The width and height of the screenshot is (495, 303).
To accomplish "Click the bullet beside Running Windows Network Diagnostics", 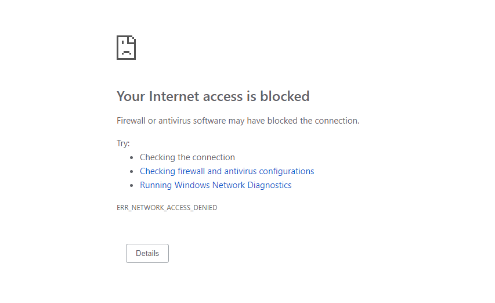I will [x=132, y=185].
